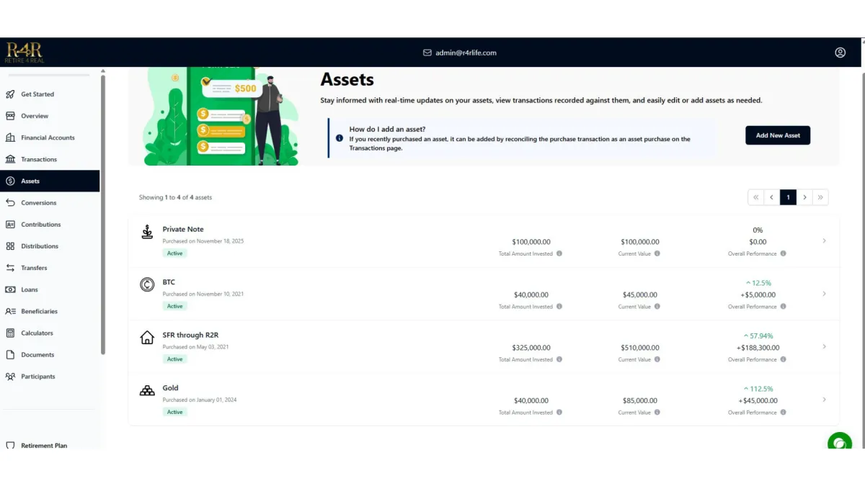Image resolution: width=865 pixels, height=486 pixels.
Task: Click the Documents file icon
Action: coord(10,354)
